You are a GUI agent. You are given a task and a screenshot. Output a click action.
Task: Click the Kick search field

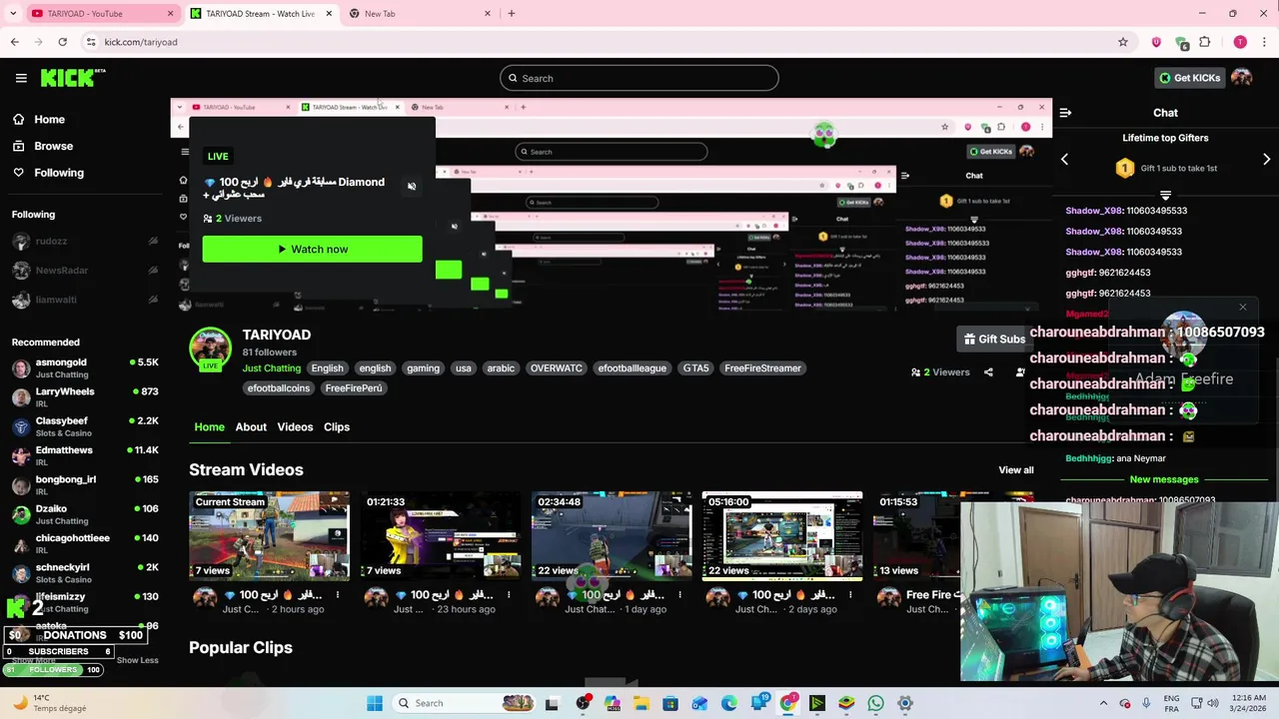point(639,78)
